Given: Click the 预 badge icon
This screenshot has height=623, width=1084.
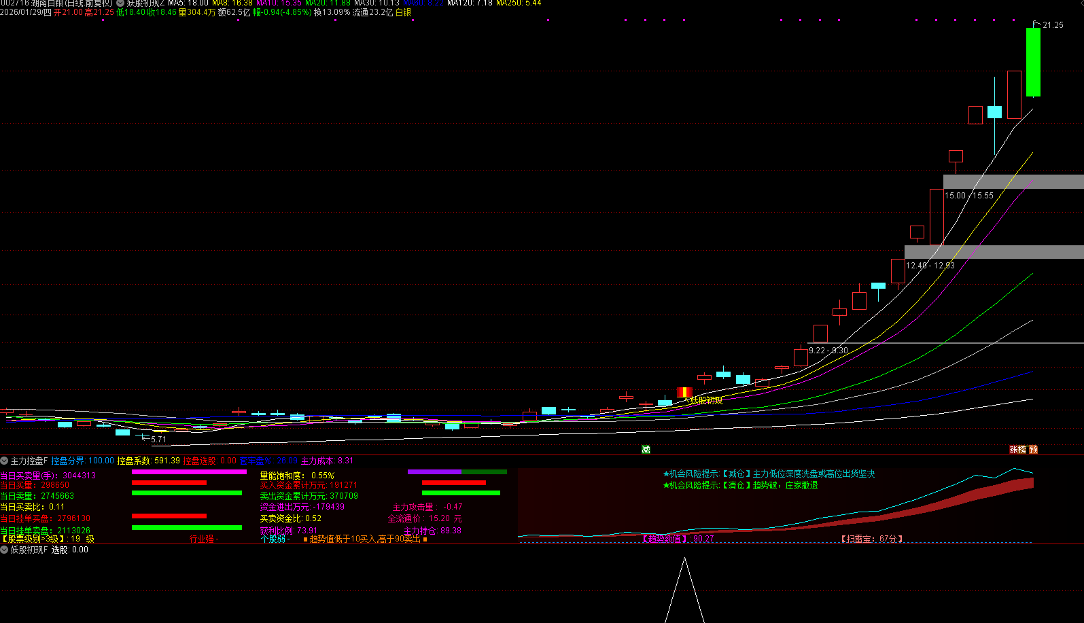Looking at the screenshot, I should pyautogui.click(x=1033, y=449).
